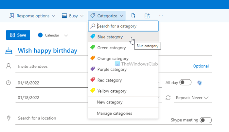The width and height of the screenshot is (229, 132).
Task: Click the Optional attendees link
Action: [201, 66]
